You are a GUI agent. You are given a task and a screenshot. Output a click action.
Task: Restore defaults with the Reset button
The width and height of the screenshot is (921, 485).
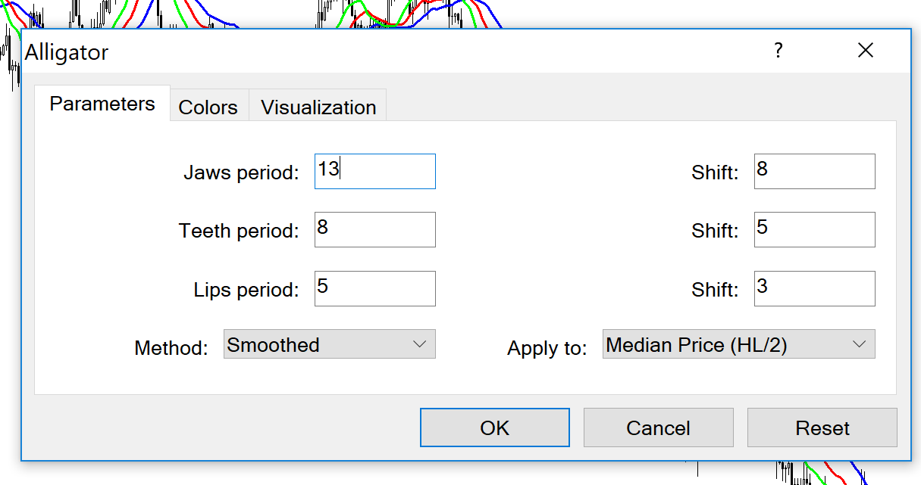(x=822, y=427)
